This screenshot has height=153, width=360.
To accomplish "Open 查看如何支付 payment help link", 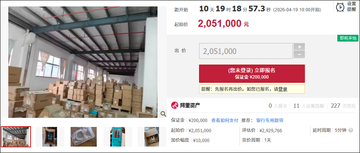I will coord(225,121).
